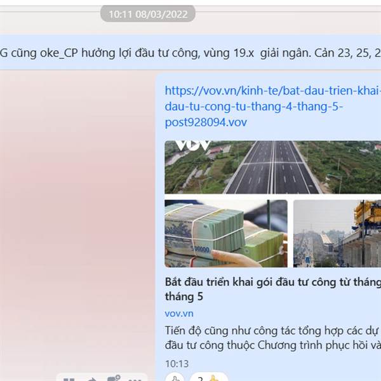The height and width of the screenshot is (381, 381).
Task: Click the VOV logo on the preview image
Action: [x=193, y=145]
